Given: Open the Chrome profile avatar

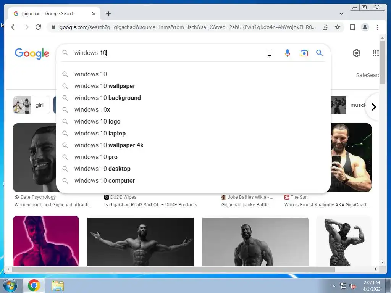Looking at the screenshot, I should click(x=365, y=27).
